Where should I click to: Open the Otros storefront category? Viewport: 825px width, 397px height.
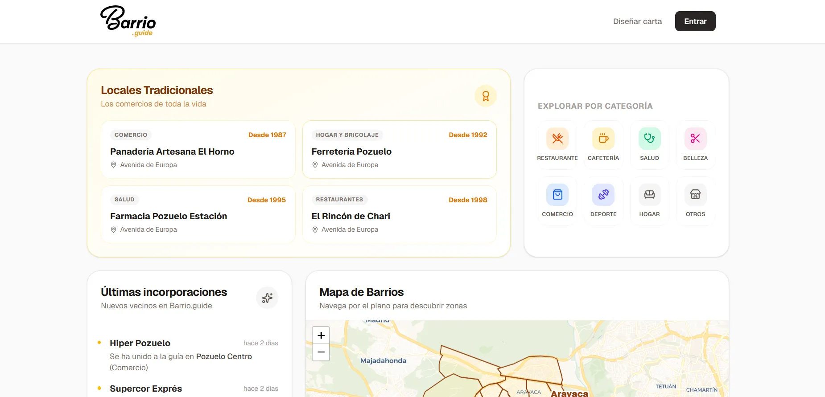[x=695, y=195]
